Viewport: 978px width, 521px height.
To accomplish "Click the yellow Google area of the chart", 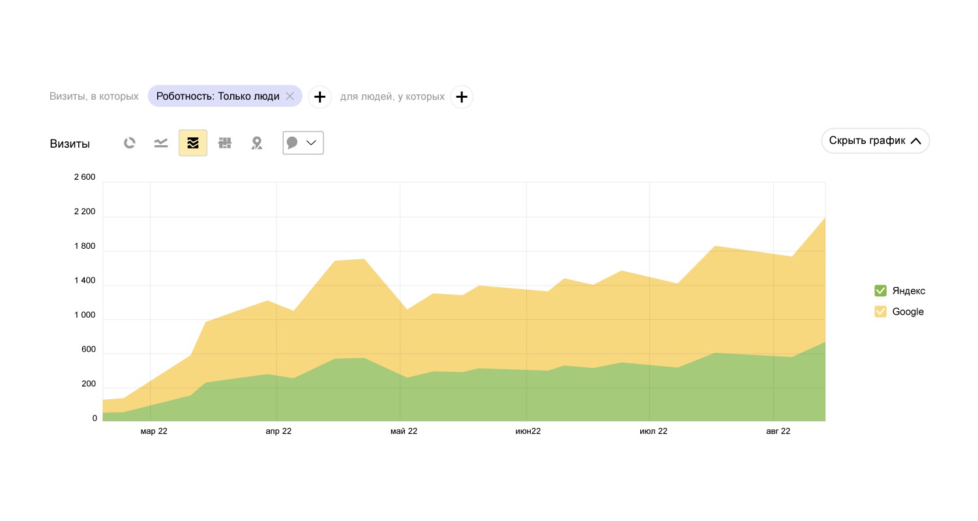I will pos(456,326).
